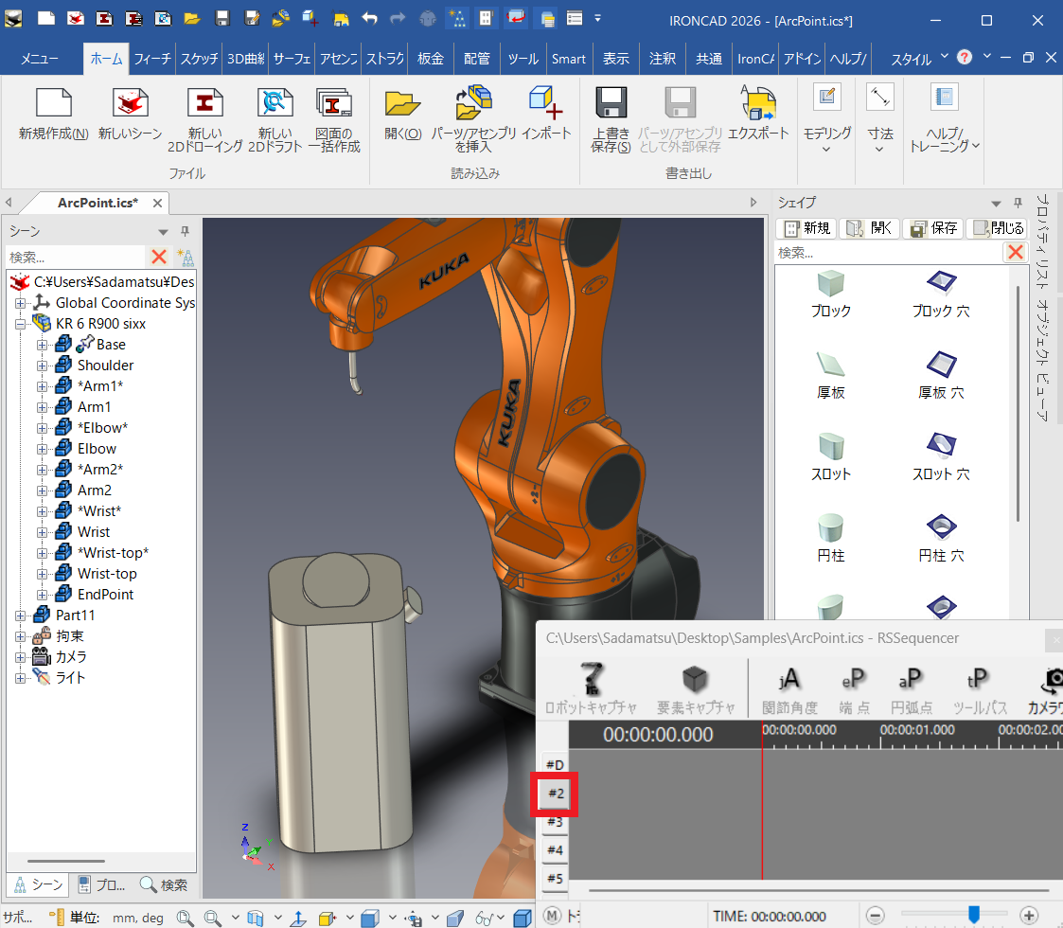The width and height of the screenshot is (1063, 928).
Task: Open the モデリング dropdown
Action: tap(827, 120)
